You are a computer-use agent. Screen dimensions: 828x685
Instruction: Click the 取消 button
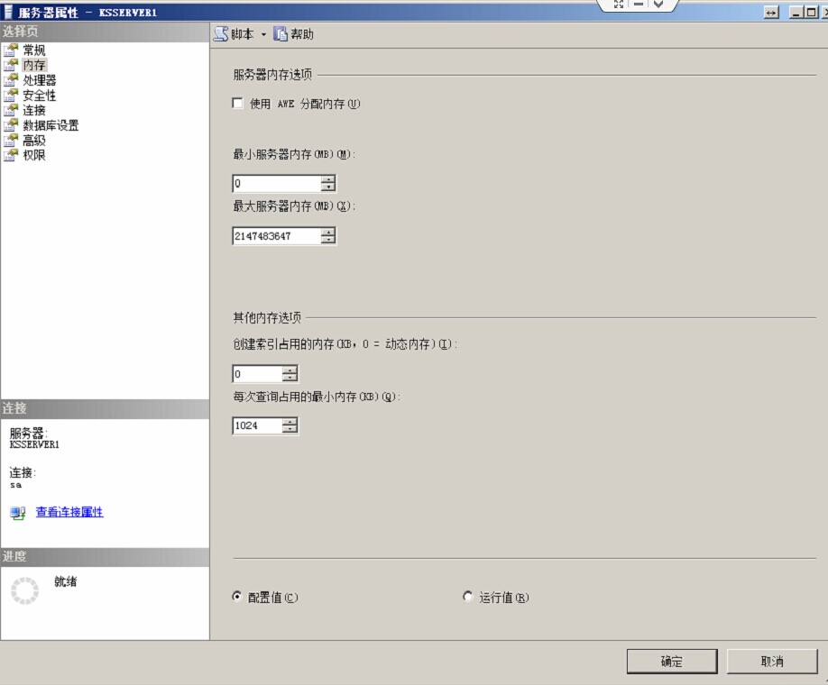tap(772, 662)
